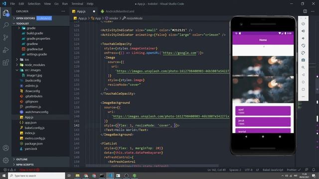The height and width of the screenshot is (179, 319).
Task: Open the Accounts menu icon
Action: point(5,148)
